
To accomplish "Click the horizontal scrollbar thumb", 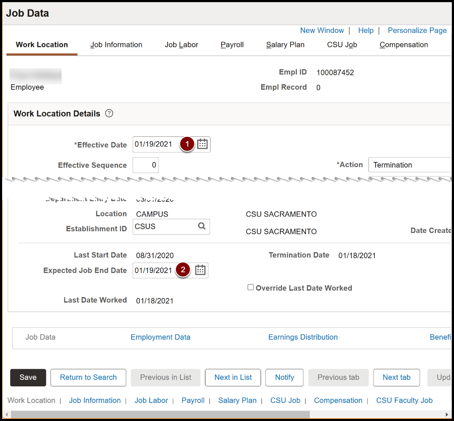I will click(160, 414).
